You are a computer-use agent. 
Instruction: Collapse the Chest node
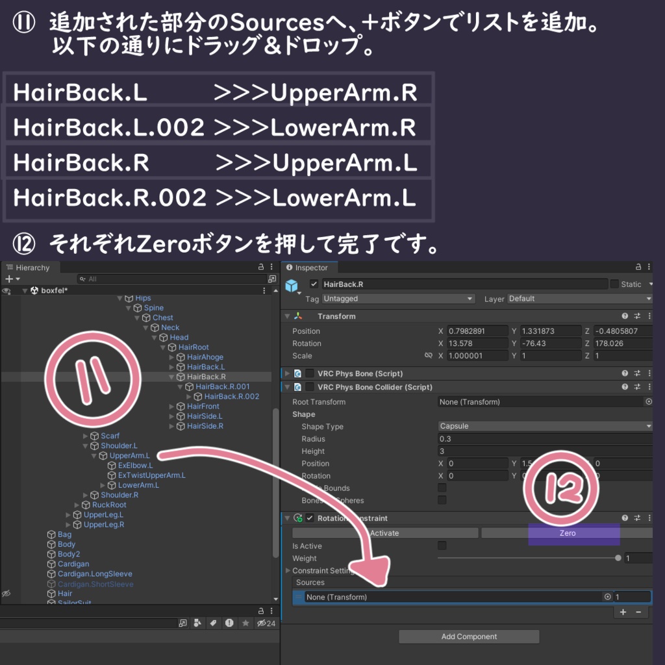pos(137,318)
